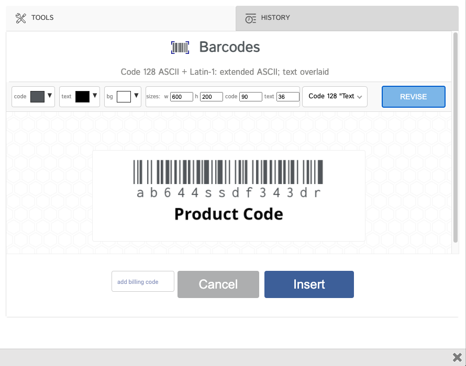This screenshot has width=466, height=366.
Task: Click the add billing code field
Action: (x=142, y=281)
